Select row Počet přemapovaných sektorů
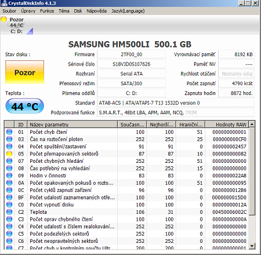 pos(126,154)
